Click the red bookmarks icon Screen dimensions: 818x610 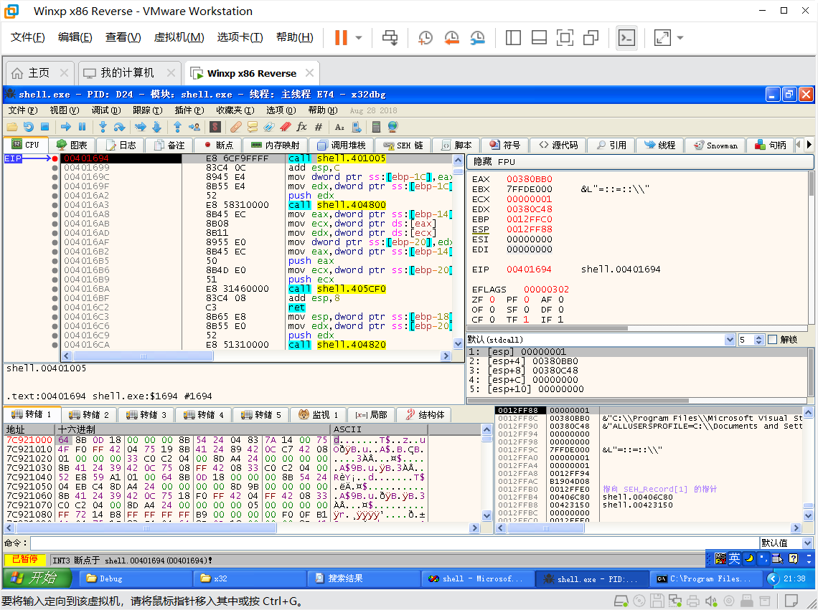point(286,127)
